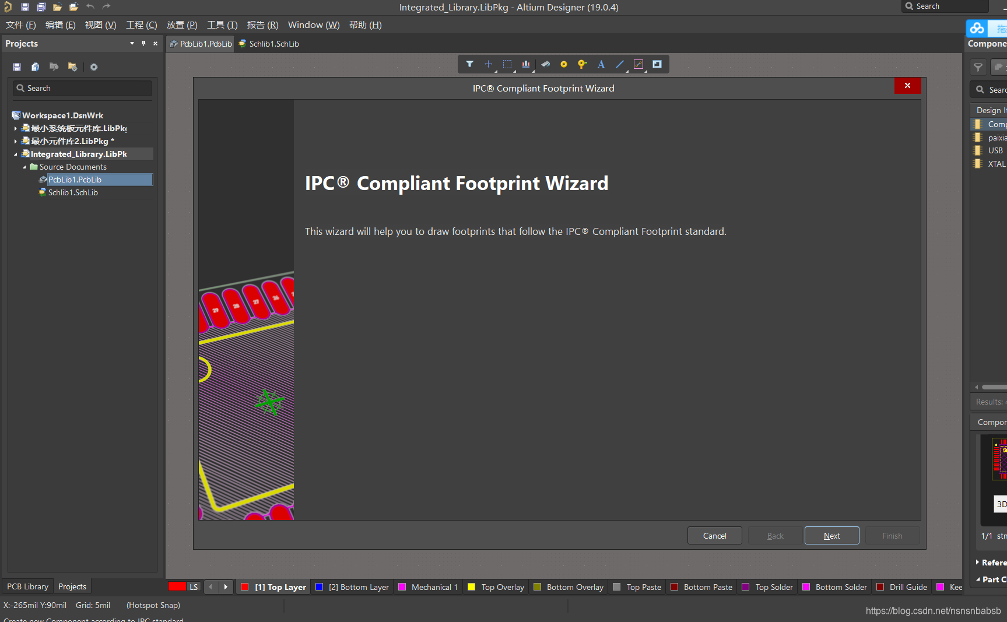Open the 放置 (P) menu

(x=182, y=25)
